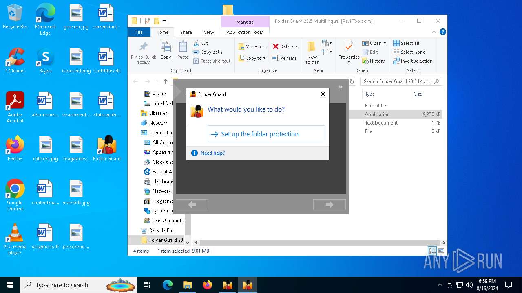
Task: Open Customize Quick Access Toolbar dropdown
Action: [x=164, y=21]
